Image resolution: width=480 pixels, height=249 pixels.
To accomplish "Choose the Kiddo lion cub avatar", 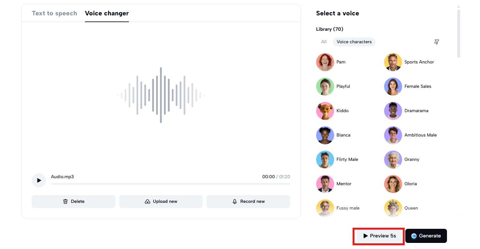I will click(x=325, y=111).
